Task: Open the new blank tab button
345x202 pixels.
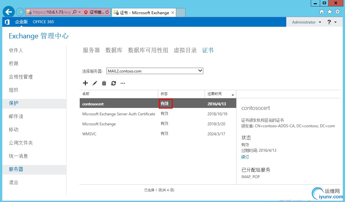Action: tap(181, 13)
